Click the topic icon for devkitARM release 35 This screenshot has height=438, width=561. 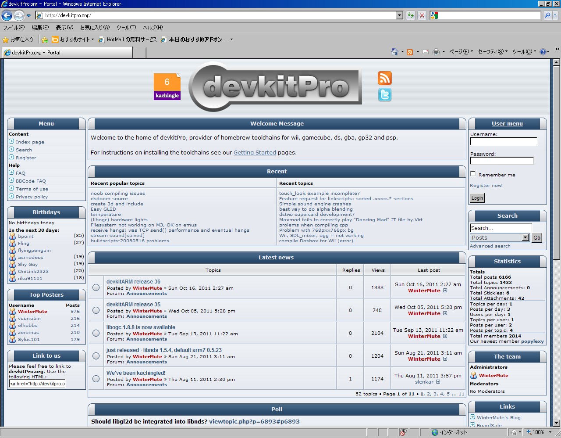[x=96, y=310]
